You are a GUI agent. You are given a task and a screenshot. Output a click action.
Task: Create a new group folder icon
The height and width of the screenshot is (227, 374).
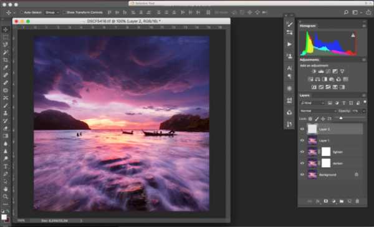coord(342,201)
